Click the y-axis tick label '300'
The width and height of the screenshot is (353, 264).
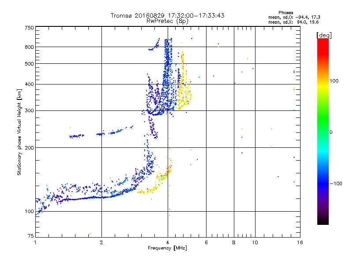(x=29, y=111)
